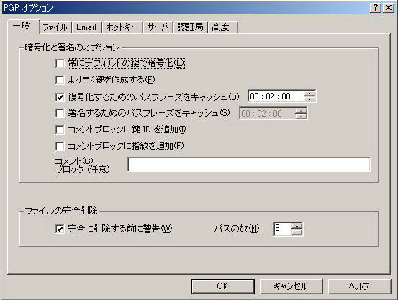Check コメントブロックに鍵 ID を追加

coord(60,129)
